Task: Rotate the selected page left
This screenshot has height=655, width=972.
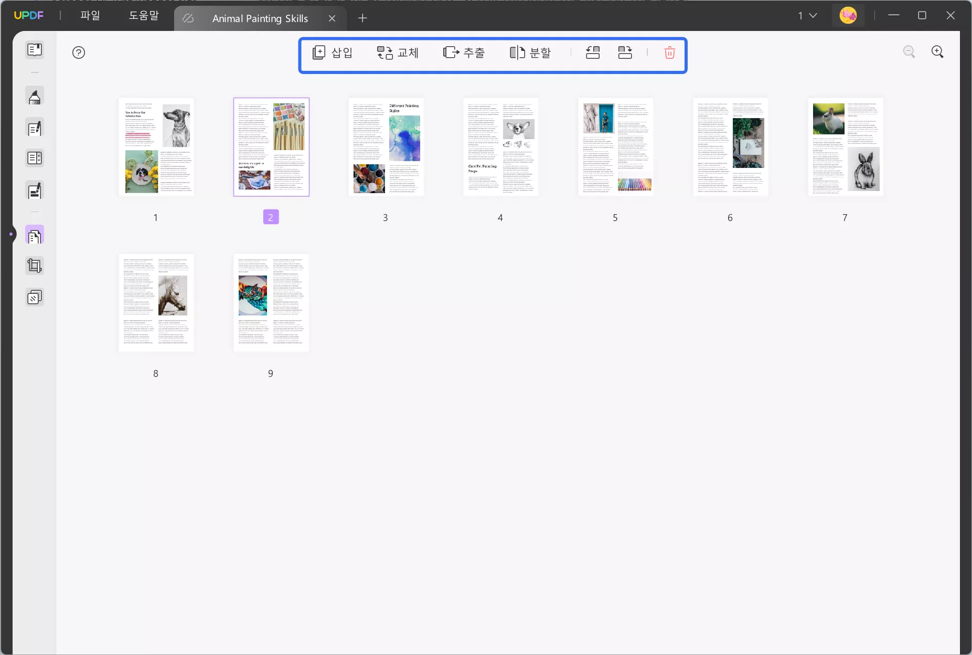Action: coord(592,52)
